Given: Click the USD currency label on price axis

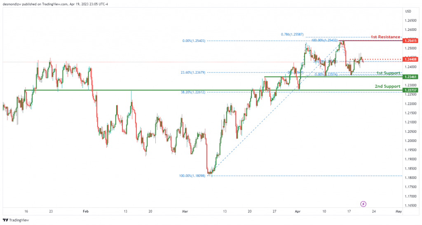Looking at the screenshot, I should [x=408, y=11].
